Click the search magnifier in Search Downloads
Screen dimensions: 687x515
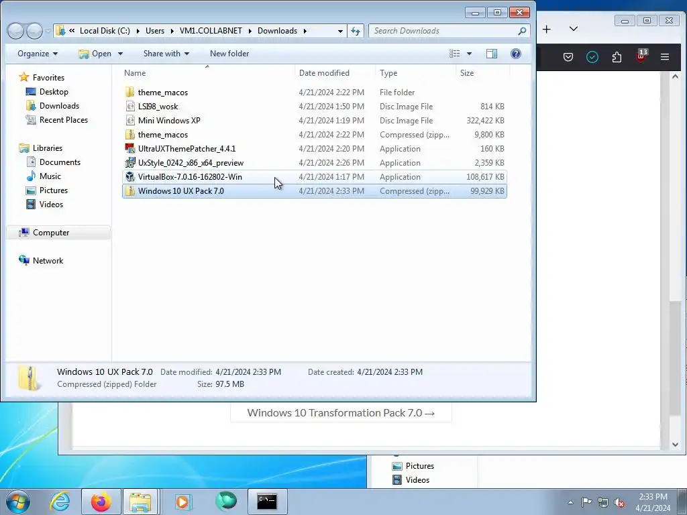[x=522, y=31]
